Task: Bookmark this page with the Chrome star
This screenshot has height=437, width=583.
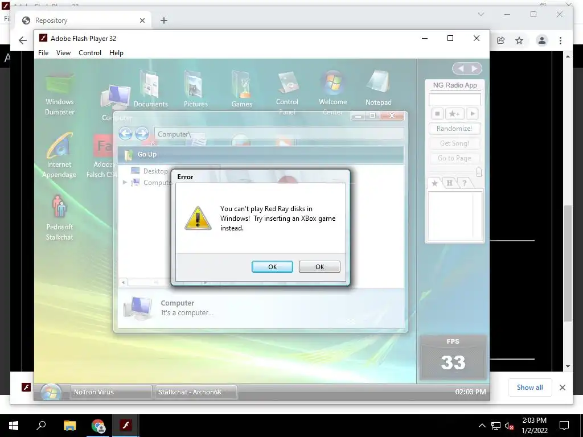Action: (x=519, y=40)
